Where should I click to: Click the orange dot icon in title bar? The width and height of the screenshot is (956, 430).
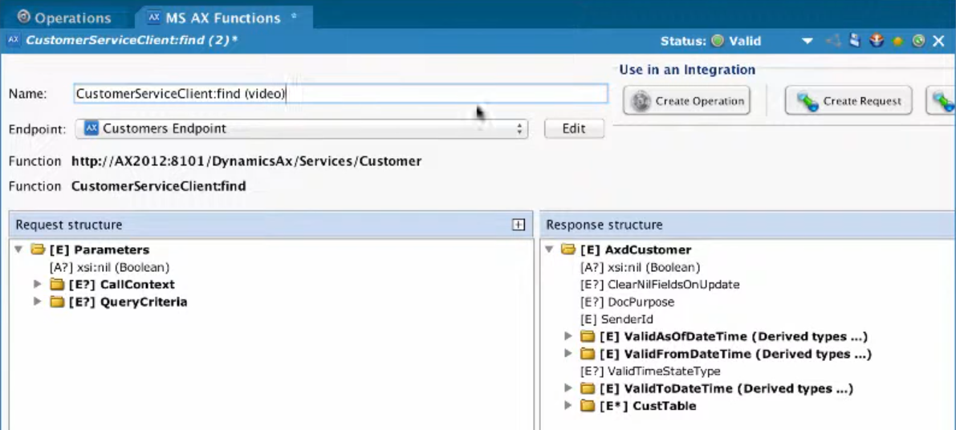click(897, 42)
